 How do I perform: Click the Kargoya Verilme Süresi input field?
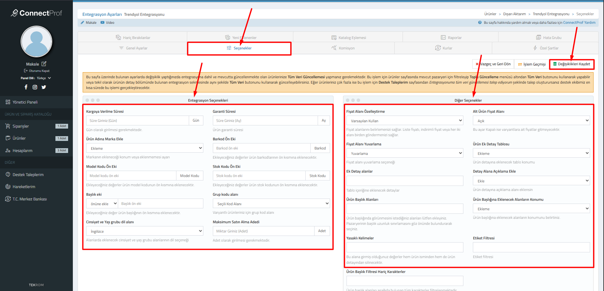coord(137,121)
